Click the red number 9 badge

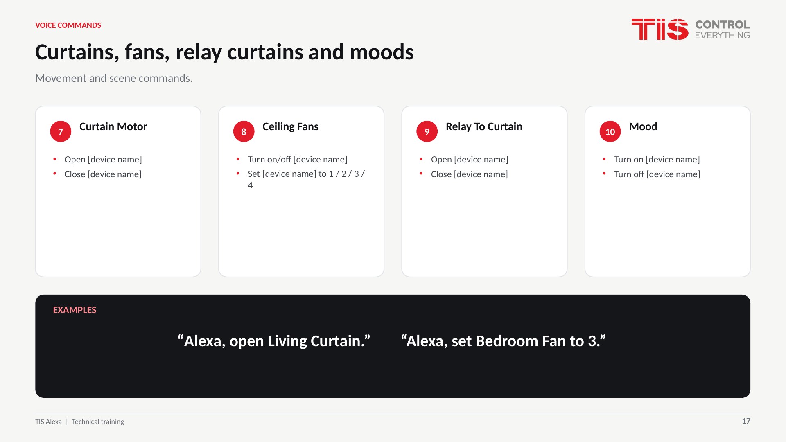point(427,131)
